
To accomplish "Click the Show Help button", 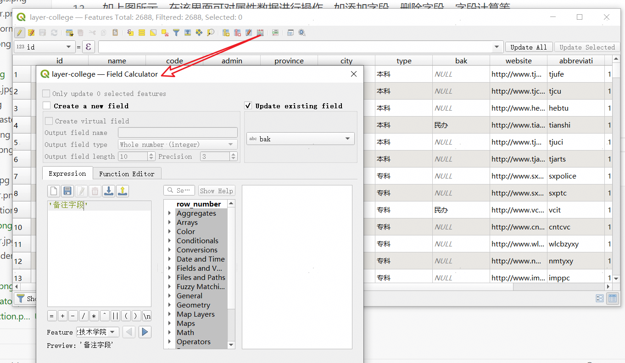I will 216,190.
